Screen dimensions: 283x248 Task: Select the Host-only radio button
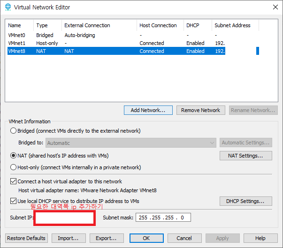[x=13, y=167]
